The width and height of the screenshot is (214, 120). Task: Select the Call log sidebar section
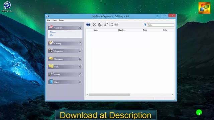pyautogui.click(x=65, y=43)
